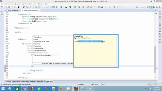The image size is (162, 91).
Task: Click the Coverage run toolbar icon
Action: pos(66,7)
